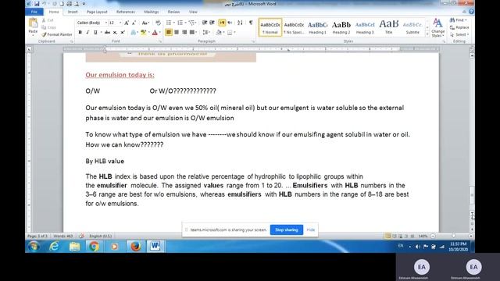Viewport: 500px width, 281px height.
Task: Decrease the paragraph indent
Action: coord(205,23)
